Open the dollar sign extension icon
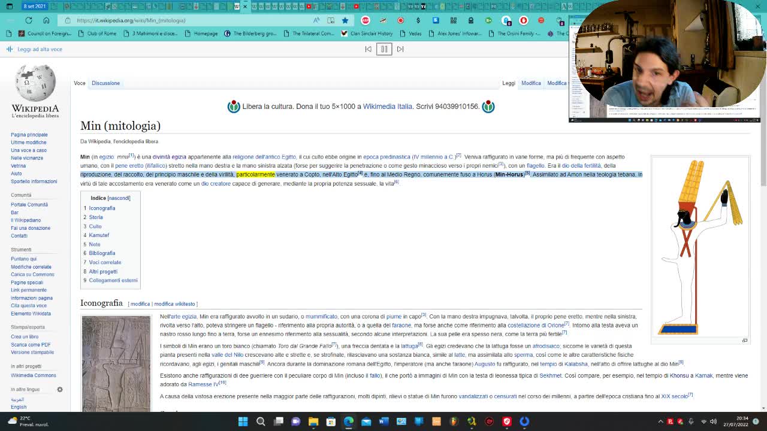The width and height of the screenshot is (767, 431). (x=418, y=20)
